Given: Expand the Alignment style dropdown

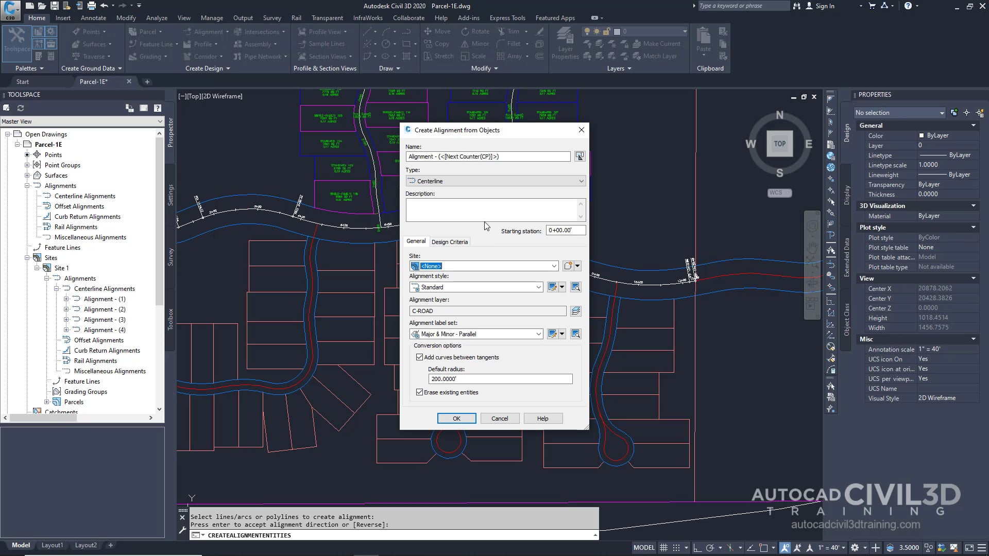Looking at the screenshot, I should (x=538, y=287).
